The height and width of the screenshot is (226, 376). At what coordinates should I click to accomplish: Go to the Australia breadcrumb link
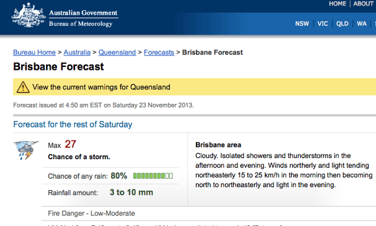coord(77,52)
